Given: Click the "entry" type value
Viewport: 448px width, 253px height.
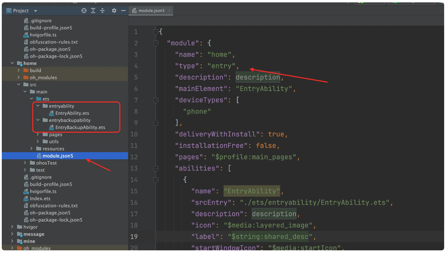Looking at the screenshot, I should [221, 66].
